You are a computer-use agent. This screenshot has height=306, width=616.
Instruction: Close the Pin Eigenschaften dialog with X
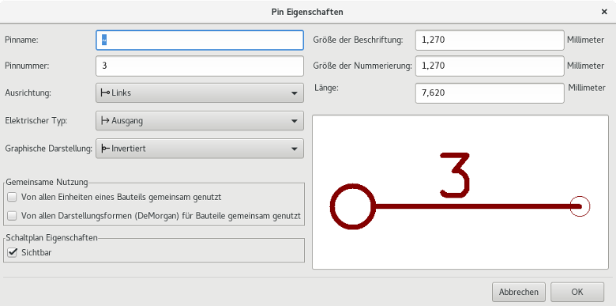pos(604,12)
